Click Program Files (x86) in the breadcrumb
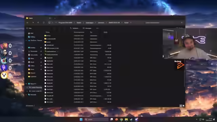The height and width of the screenshot is (122, 217). coord(65,23)
